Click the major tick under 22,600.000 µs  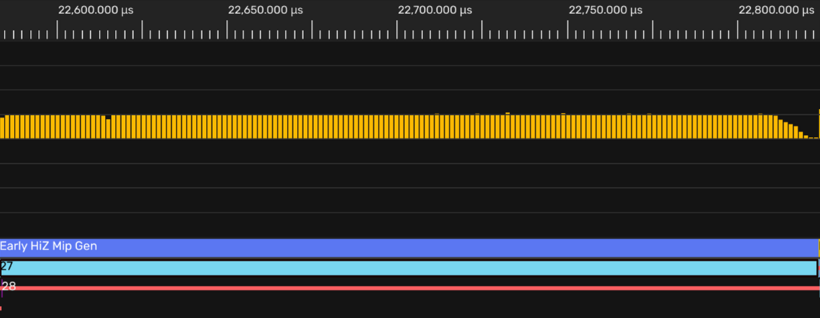[57, 30]
